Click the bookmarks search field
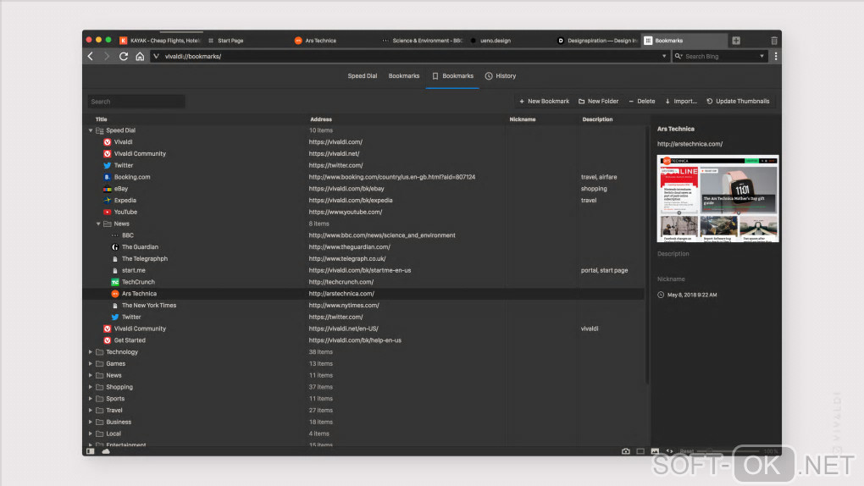 click(x=136, y=102)
